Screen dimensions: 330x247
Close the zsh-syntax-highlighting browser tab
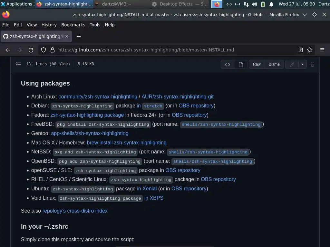point(67,36)
